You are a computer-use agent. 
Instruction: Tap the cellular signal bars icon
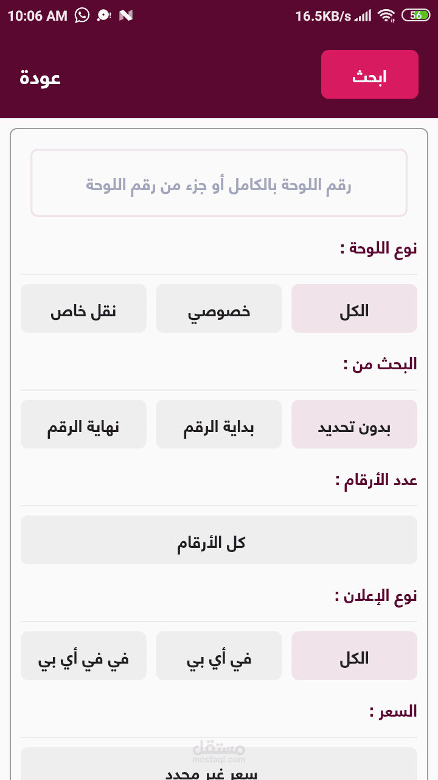tap(363, 16)
